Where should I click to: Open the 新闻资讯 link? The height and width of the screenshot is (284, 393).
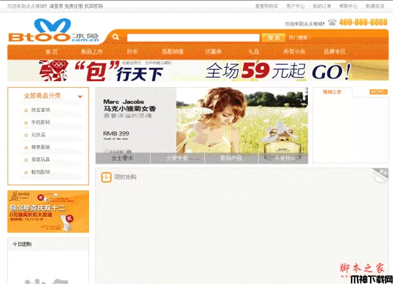(375, 6)
